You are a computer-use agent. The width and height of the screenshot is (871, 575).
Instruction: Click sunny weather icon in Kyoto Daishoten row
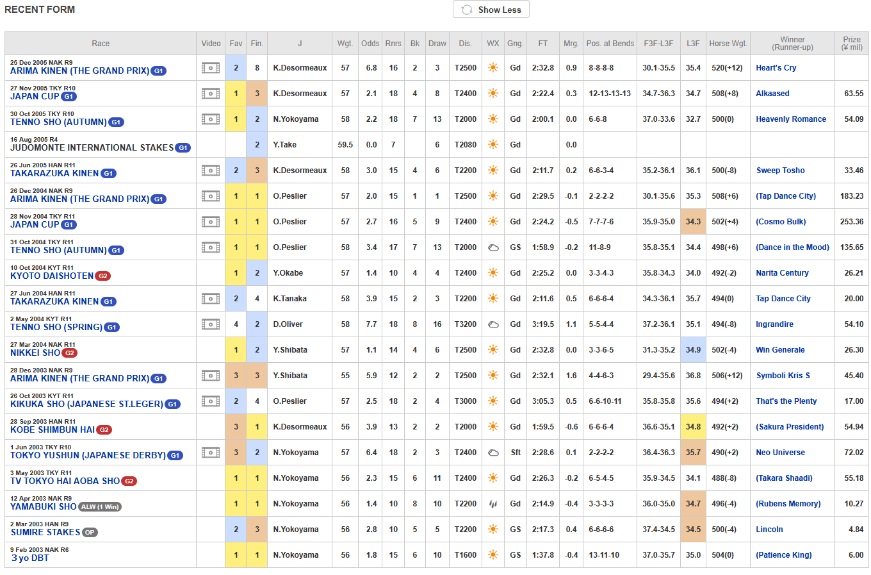[x=493, y=273]
